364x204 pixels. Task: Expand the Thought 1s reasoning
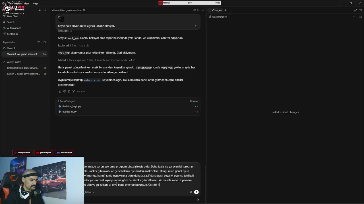tap(65, 31)
